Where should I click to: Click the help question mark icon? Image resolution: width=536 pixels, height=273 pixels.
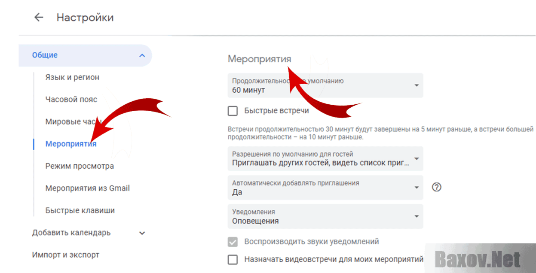tap(437, 187)
